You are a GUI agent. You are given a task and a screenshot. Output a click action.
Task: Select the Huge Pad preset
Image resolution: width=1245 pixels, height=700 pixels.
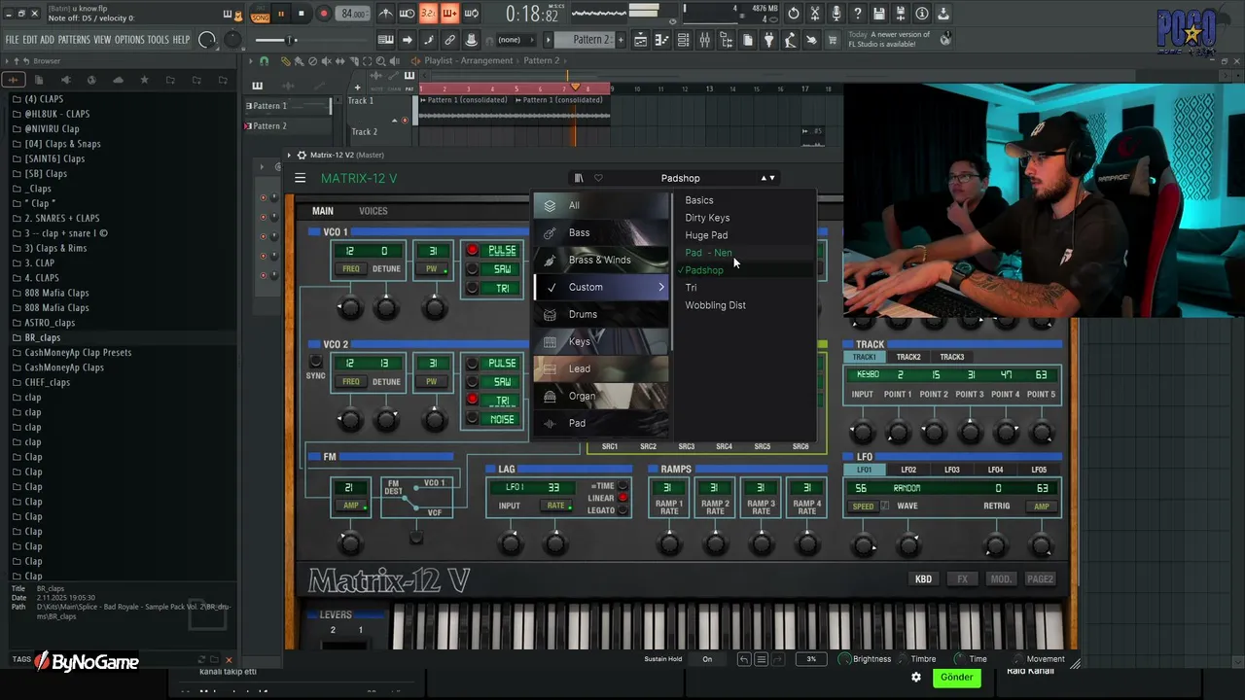(706, 235)
